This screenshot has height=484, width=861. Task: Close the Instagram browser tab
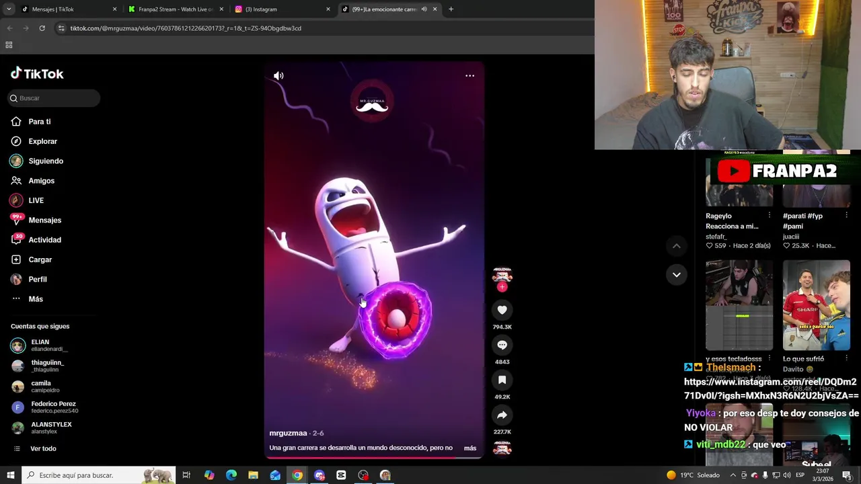pos(328,9)
